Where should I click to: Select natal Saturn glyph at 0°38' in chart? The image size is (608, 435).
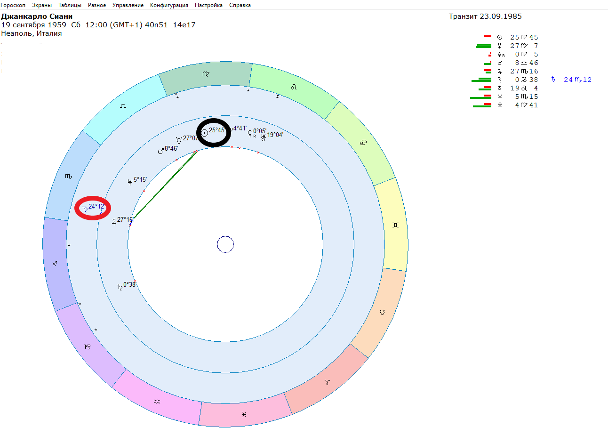pos(120,287)
